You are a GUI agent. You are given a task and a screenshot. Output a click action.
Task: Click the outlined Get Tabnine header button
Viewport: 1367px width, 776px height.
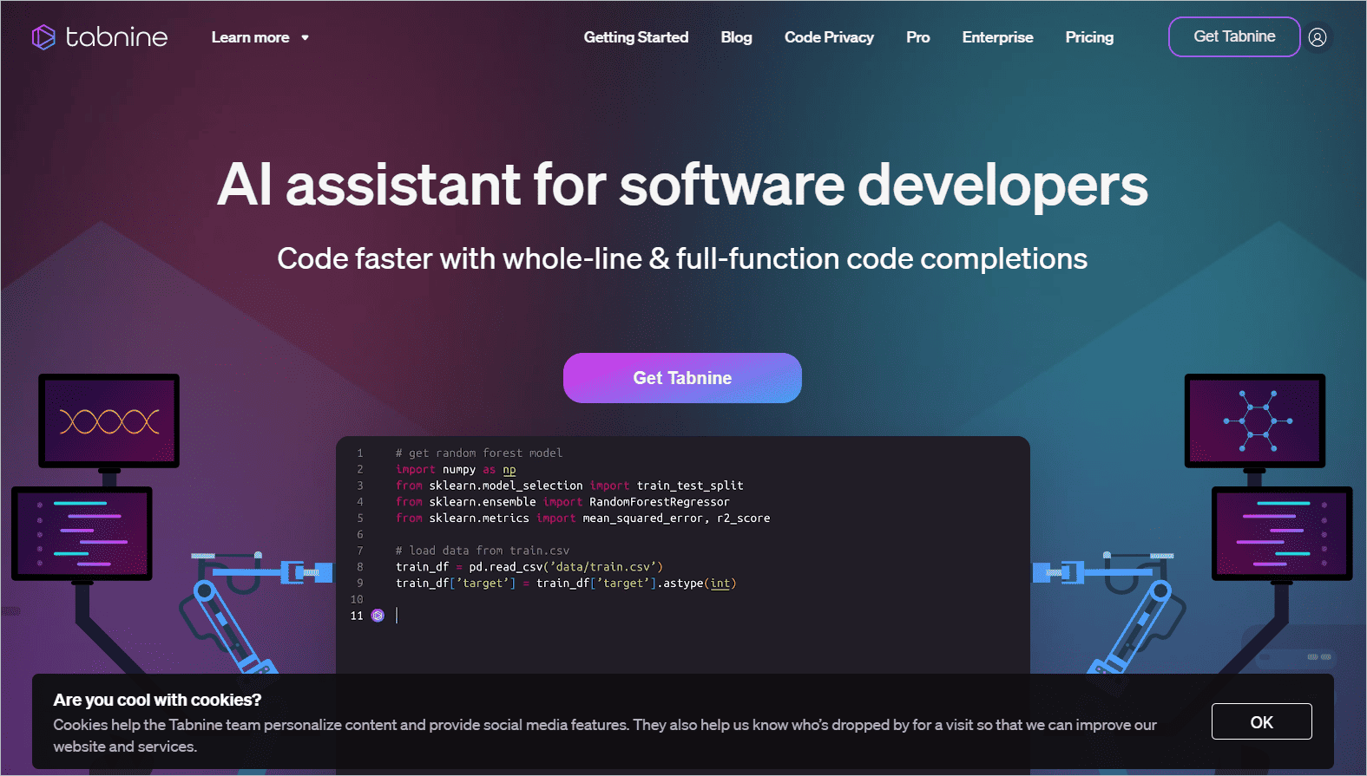pos(1233,36)
